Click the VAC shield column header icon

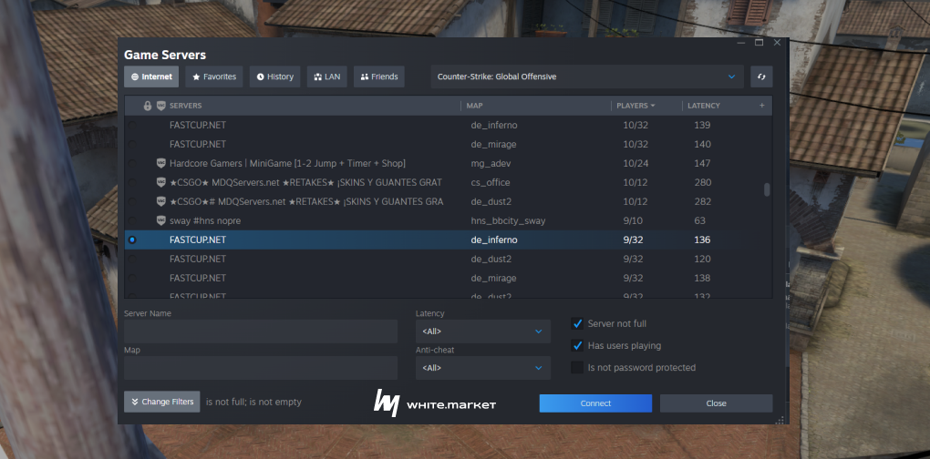coord(160,106)
